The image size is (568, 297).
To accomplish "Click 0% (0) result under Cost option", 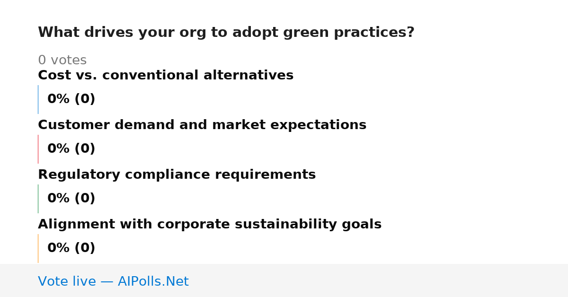I will tap(71, 99).
